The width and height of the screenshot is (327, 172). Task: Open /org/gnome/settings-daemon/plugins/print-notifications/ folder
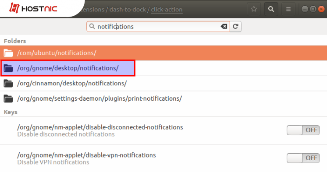point(163,98)
